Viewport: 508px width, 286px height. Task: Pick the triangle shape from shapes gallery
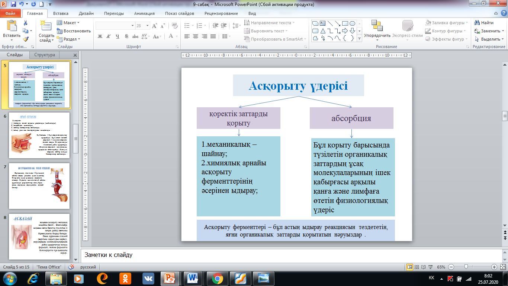[x=323, y=31]
